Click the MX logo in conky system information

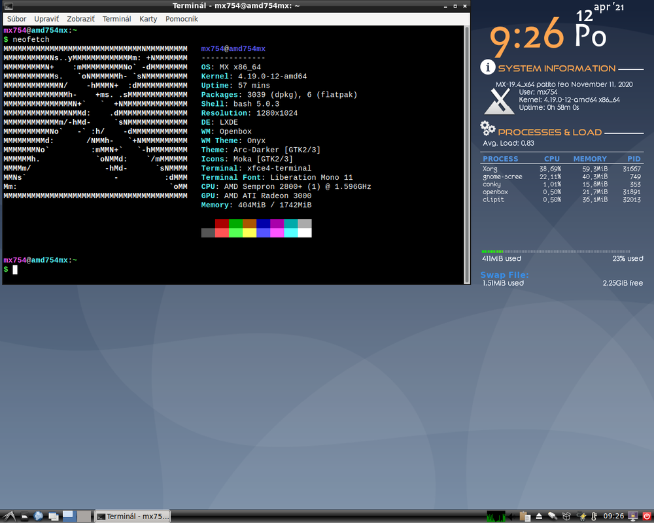(x=499, y=101)
